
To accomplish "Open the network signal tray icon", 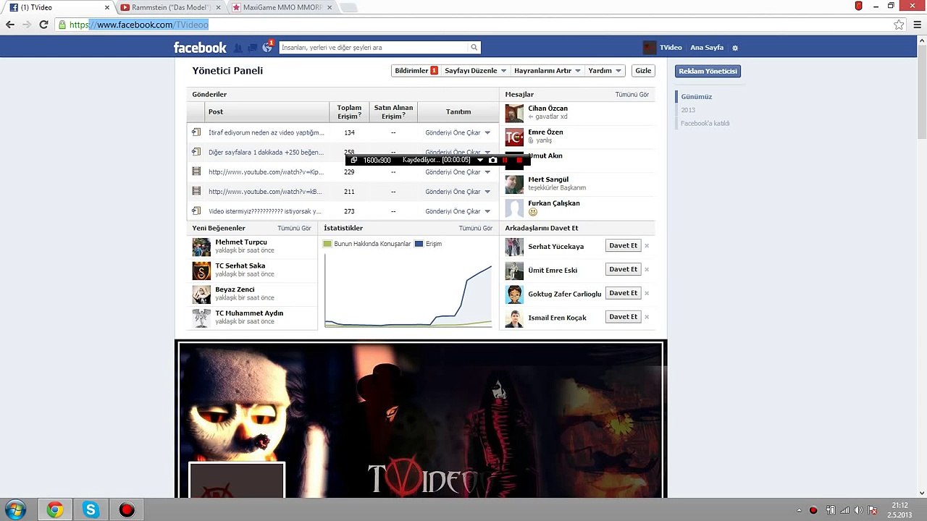I will 844,510.
